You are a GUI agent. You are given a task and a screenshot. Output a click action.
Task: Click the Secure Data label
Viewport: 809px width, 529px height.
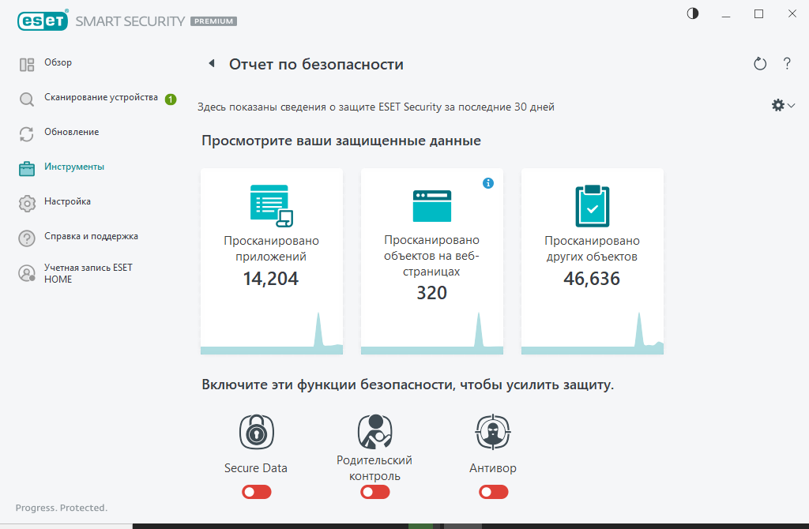pos(256,468)
